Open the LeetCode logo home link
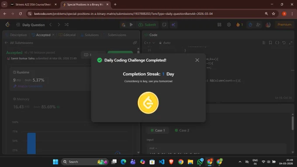 pyautogui.click(x=7, y=24)
